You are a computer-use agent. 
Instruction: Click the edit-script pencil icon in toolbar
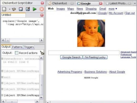28,9
